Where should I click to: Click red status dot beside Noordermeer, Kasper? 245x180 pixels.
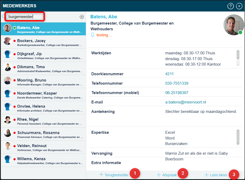coord(15,93)
